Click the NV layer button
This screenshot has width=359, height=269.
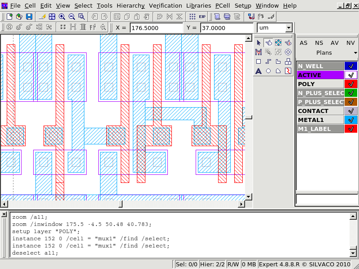[350, 43]
